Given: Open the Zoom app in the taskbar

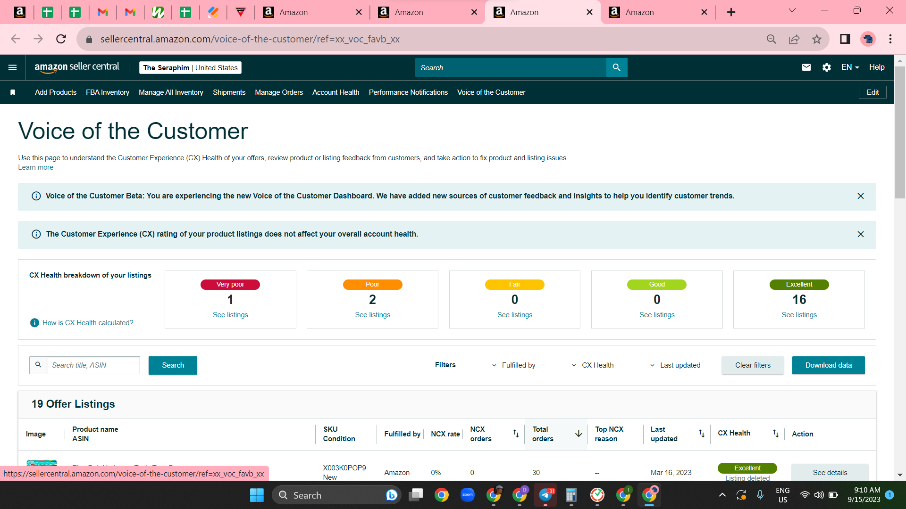Looking at the screenshot, I should (468, 495).
